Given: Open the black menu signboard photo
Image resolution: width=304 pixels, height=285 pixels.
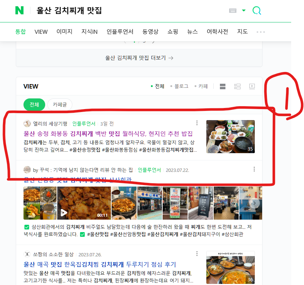Looking at the screenshot, I should coord(200,203).
